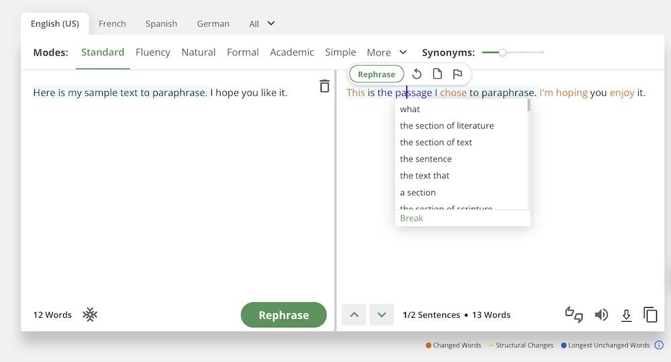Delete the input text with trash icon
The image size is (671, 362).
325,86
